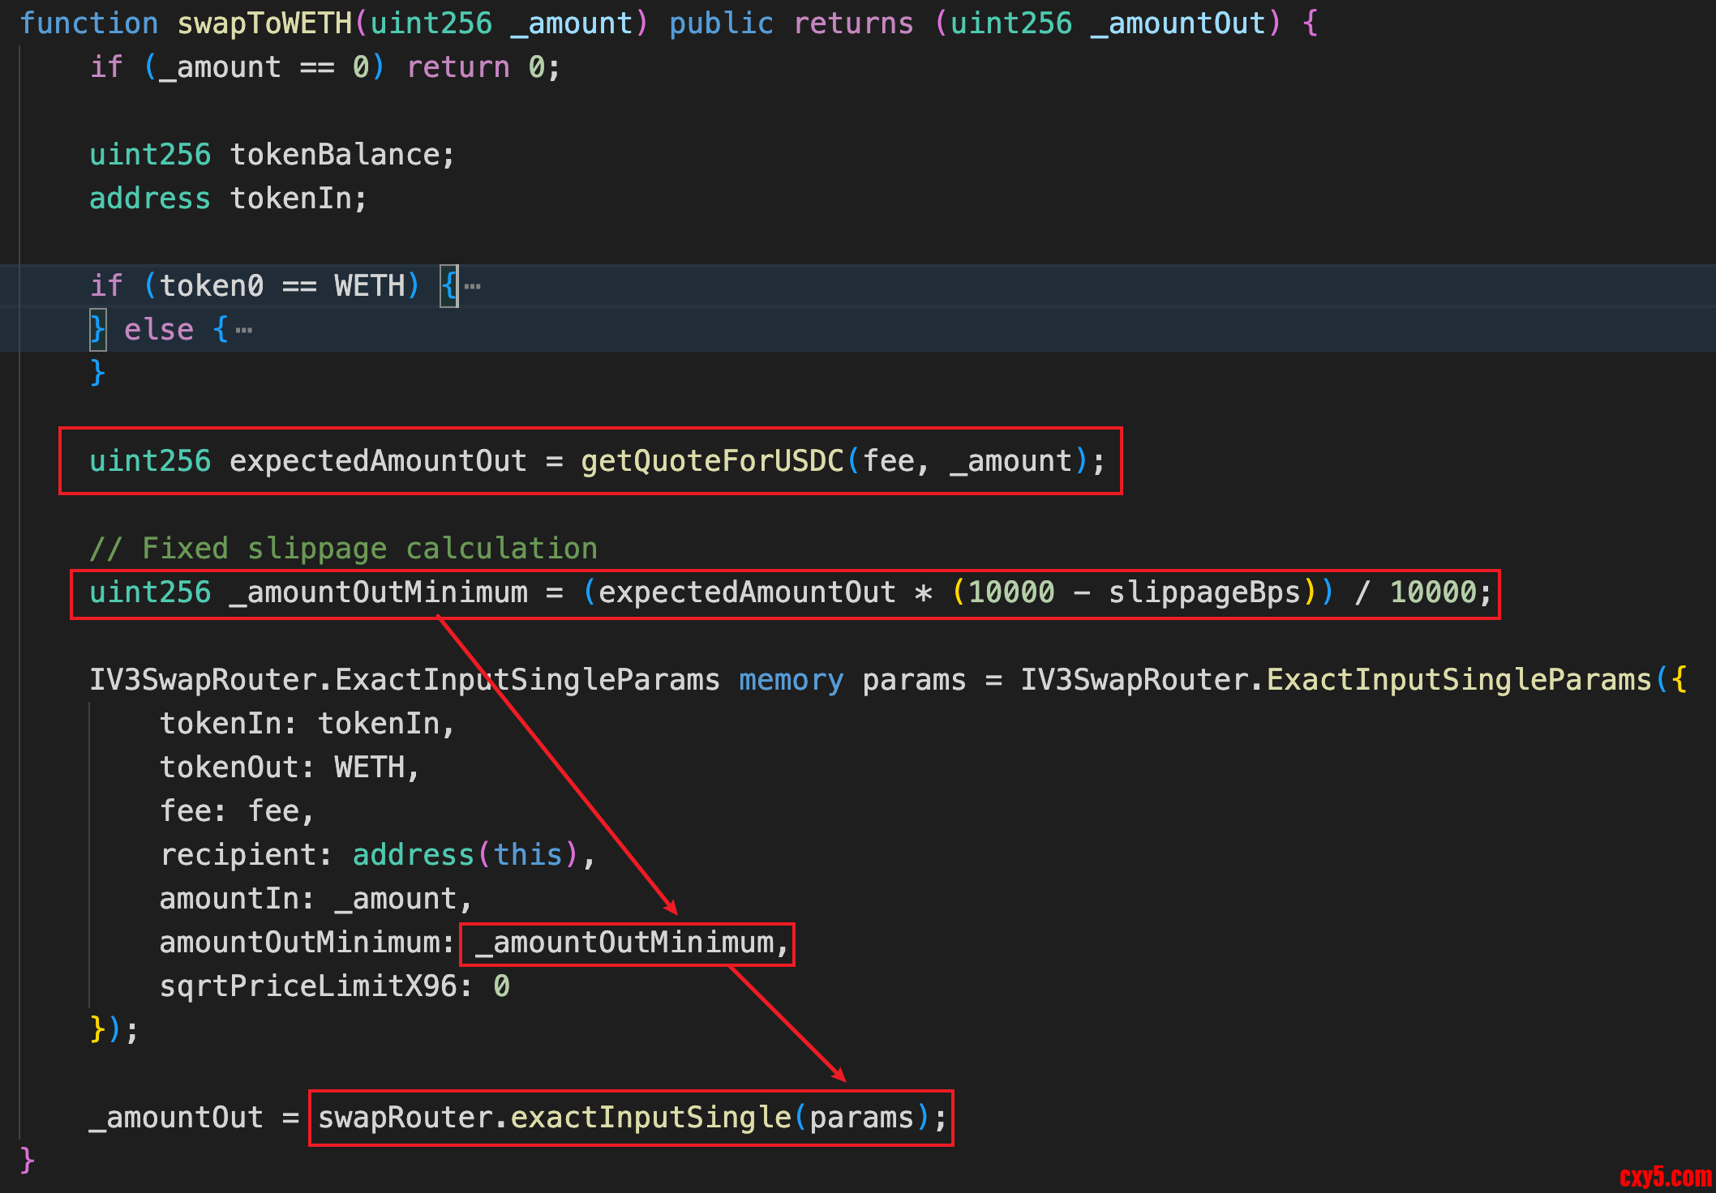Click the exactInputSingle method call
This screenshot has width=1716, height=1193.
click(650, 1118)
